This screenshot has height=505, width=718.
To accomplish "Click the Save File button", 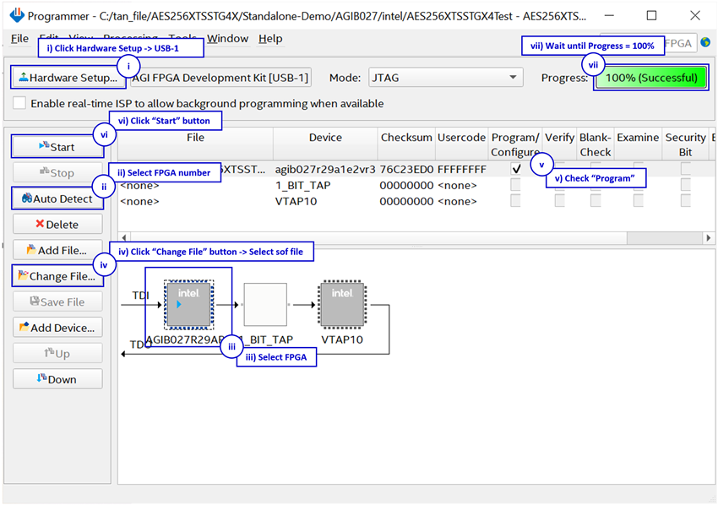I will point(57,301).
